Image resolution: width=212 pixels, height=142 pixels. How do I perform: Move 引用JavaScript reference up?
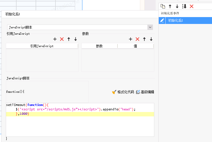point(69,39)
